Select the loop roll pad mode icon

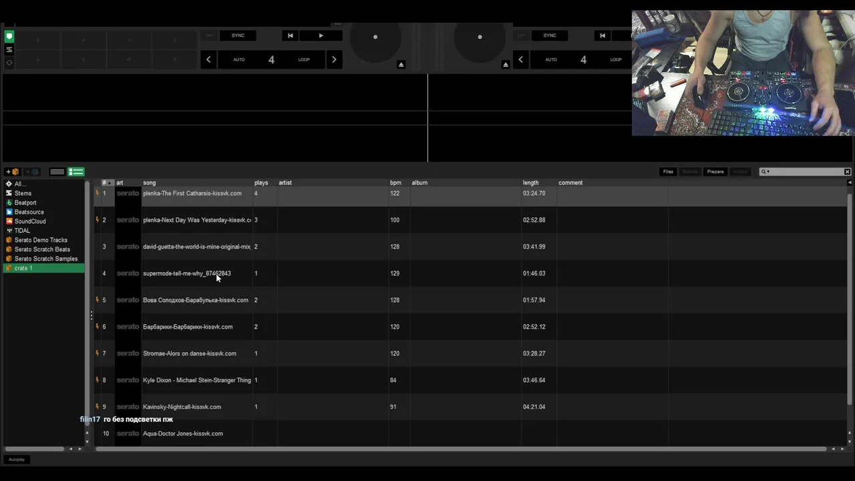coord(9,63)
